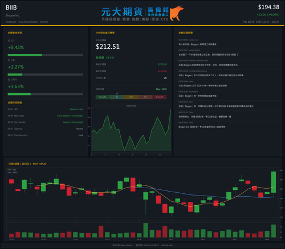Open the Motley Fool news headline
The width and height of the screenshot is (285, 249).
click(x=197, y=44)
